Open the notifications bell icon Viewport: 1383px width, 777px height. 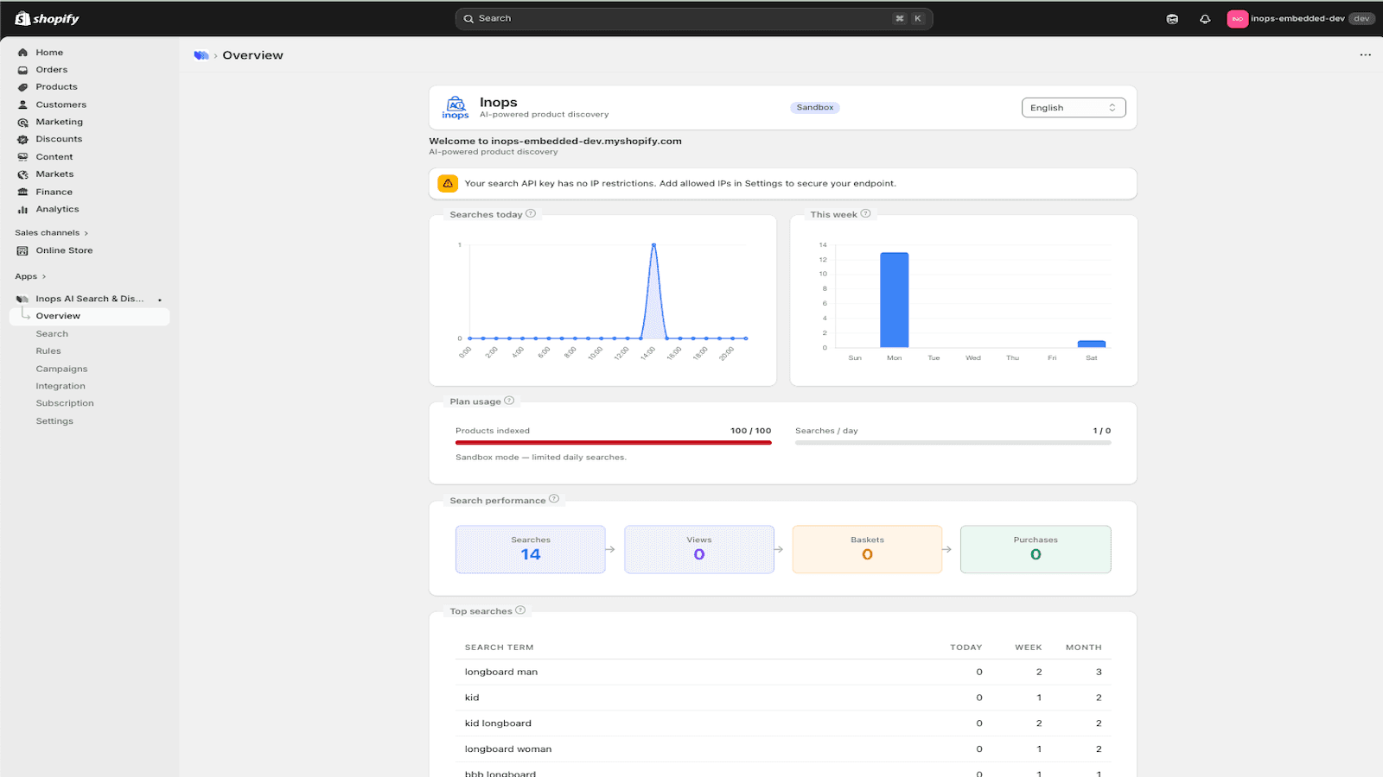pyautogui.click(x=1205, y=19)
